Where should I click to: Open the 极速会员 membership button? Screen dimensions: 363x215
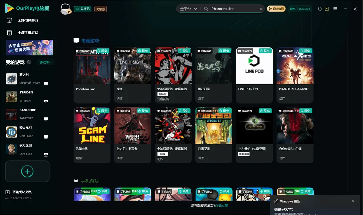coord(276,9)
